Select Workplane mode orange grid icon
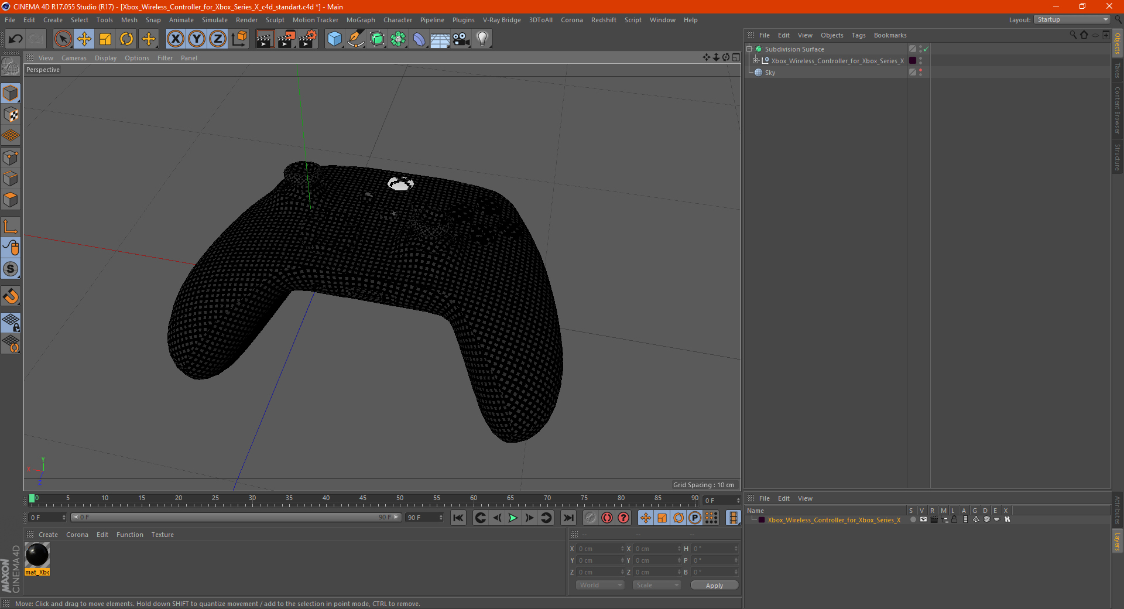Screen dimensions: 1124x609 tap(11, 136)
